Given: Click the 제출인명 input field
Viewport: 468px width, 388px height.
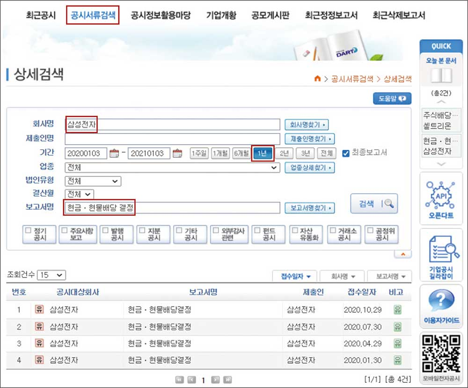Looking at the screenshot, I should point(172,139).
